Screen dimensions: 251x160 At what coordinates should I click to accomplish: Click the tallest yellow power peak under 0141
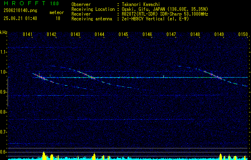coord(44,156)
